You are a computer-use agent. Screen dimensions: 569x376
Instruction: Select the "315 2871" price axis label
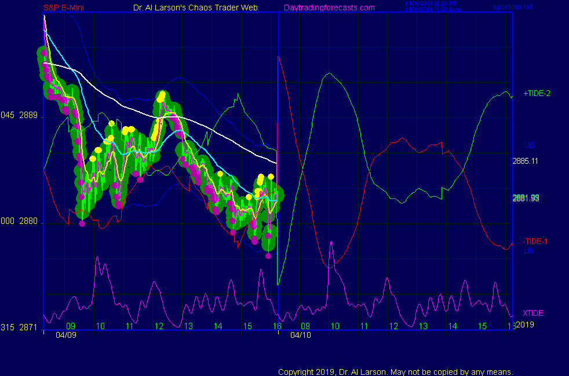(x=19, y=327)
